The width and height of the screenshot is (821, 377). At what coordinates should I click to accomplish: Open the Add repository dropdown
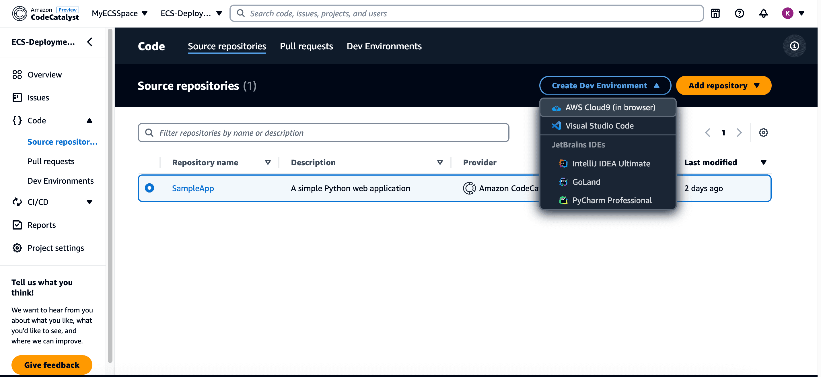(x=723, y=85)
